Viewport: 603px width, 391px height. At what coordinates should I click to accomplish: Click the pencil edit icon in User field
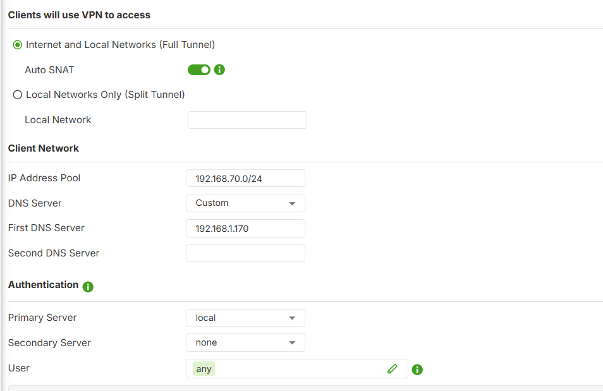point(393,369)
